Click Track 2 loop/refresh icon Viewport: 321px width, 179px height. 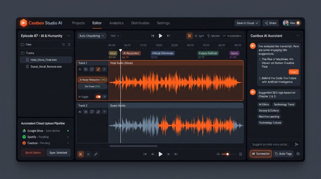pos(92,112)
